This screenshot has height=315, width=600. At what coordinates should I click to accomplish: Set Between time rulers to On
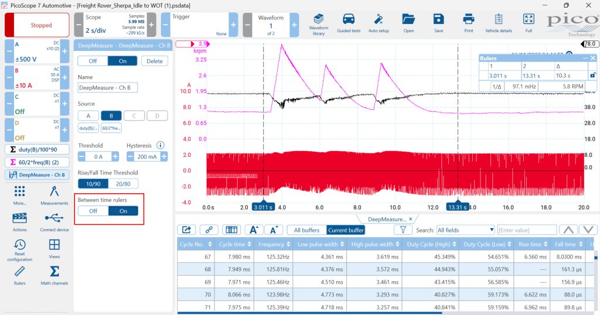coord(123,211)
